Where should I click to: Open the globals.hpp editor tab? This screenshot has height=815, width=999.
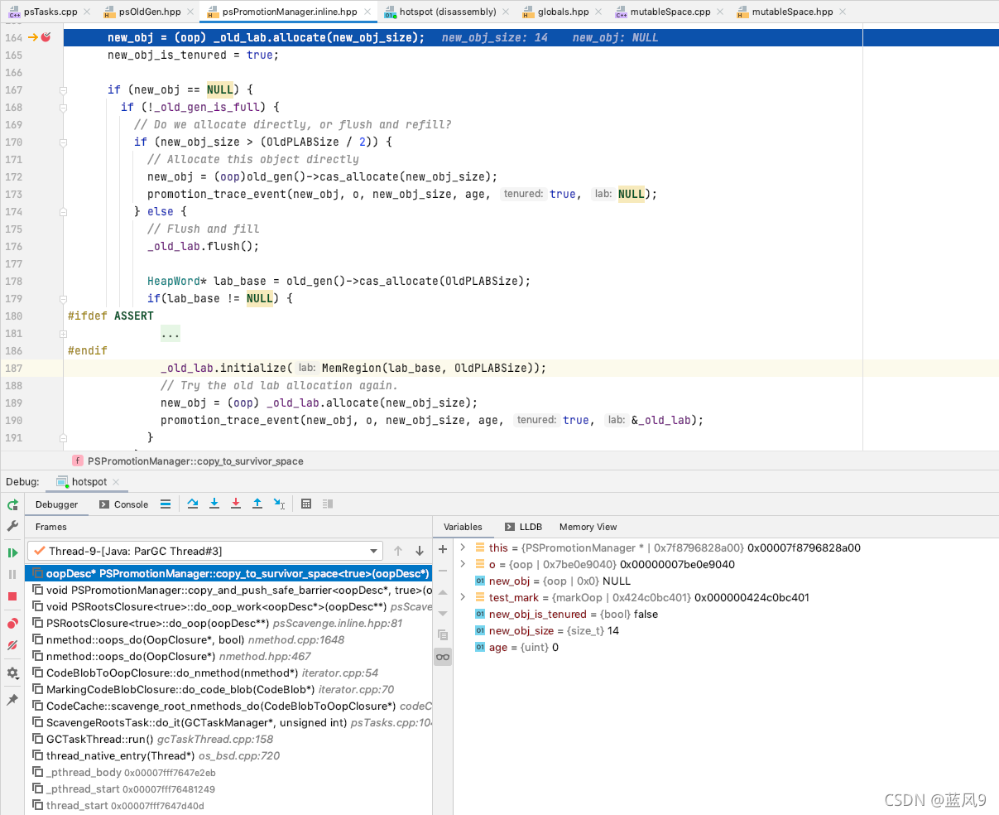pos(562,11)
